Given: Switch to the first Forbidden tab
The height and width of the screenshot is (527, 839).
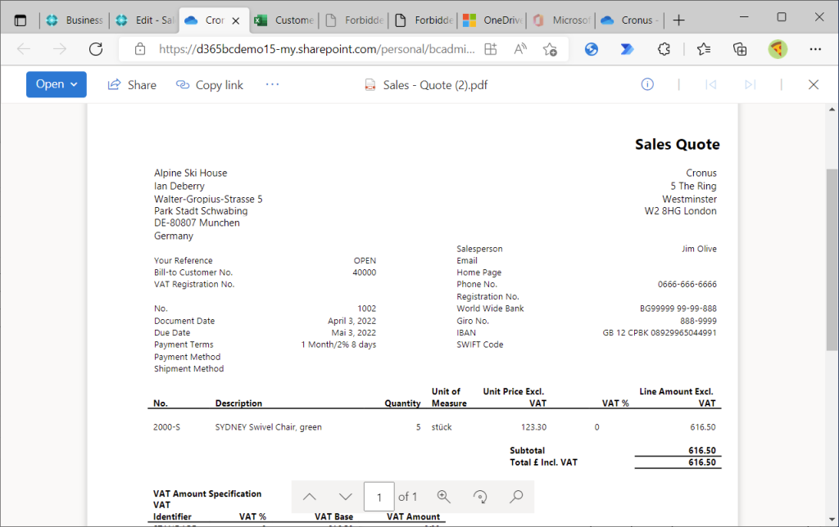Looking at the screenshot, I should 354,20.
